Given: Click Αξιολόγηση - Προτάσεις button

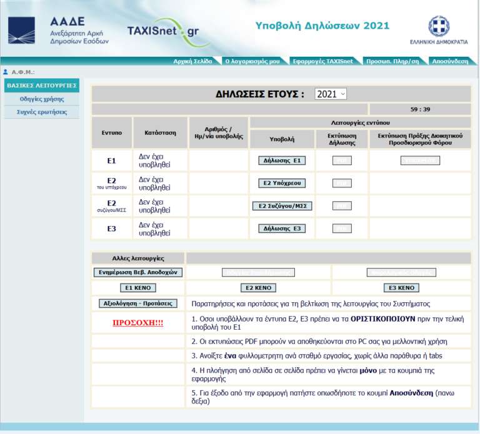Looking at the screenshot, I should pyautogui.click(x=138, y=303).
